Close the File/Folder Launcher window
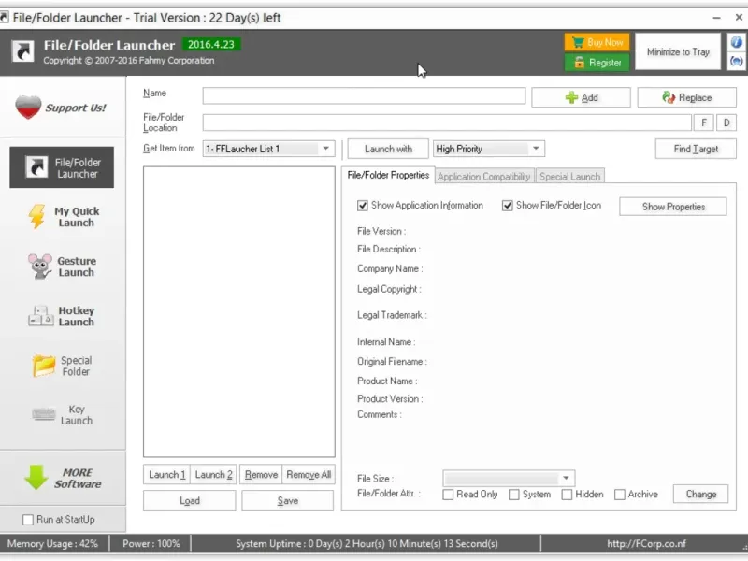This screenshot has width=748, height=561. [x=739, y=18]
